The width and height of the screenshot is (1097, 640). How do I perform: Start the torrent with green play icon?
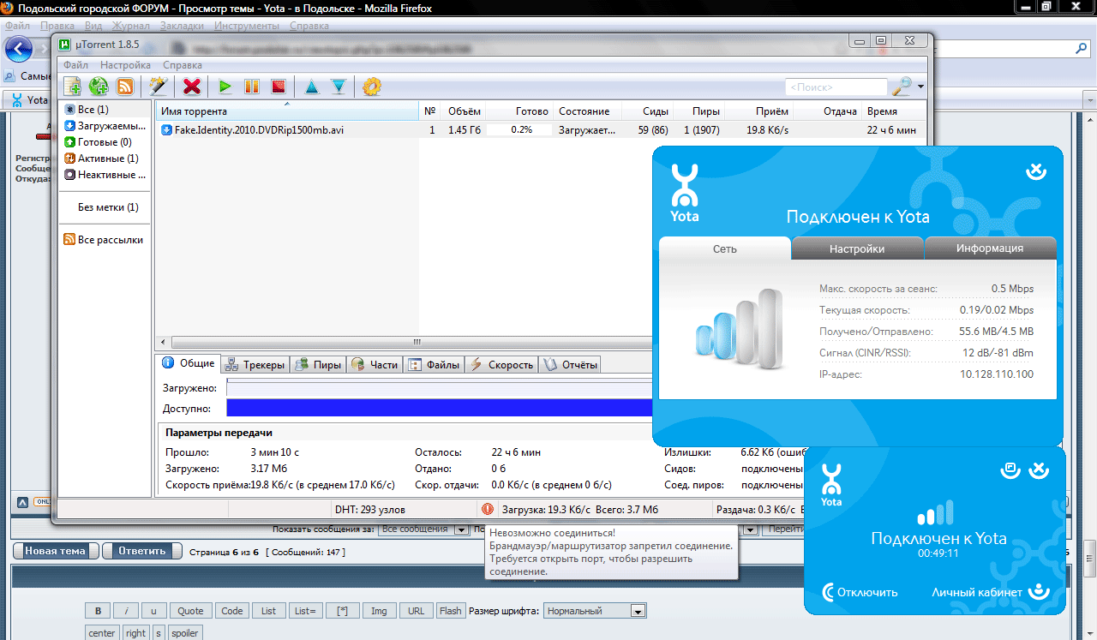(225, 87)
